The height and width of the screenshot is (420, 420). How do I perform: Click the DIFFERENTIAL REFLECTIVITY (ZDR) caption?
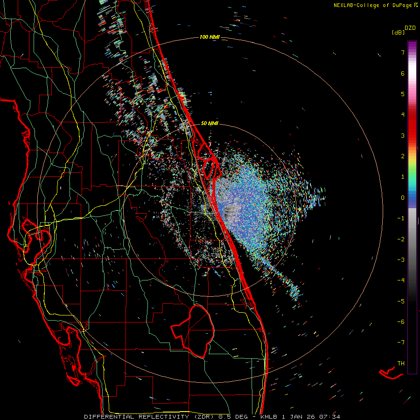click(x=149, y=417)
